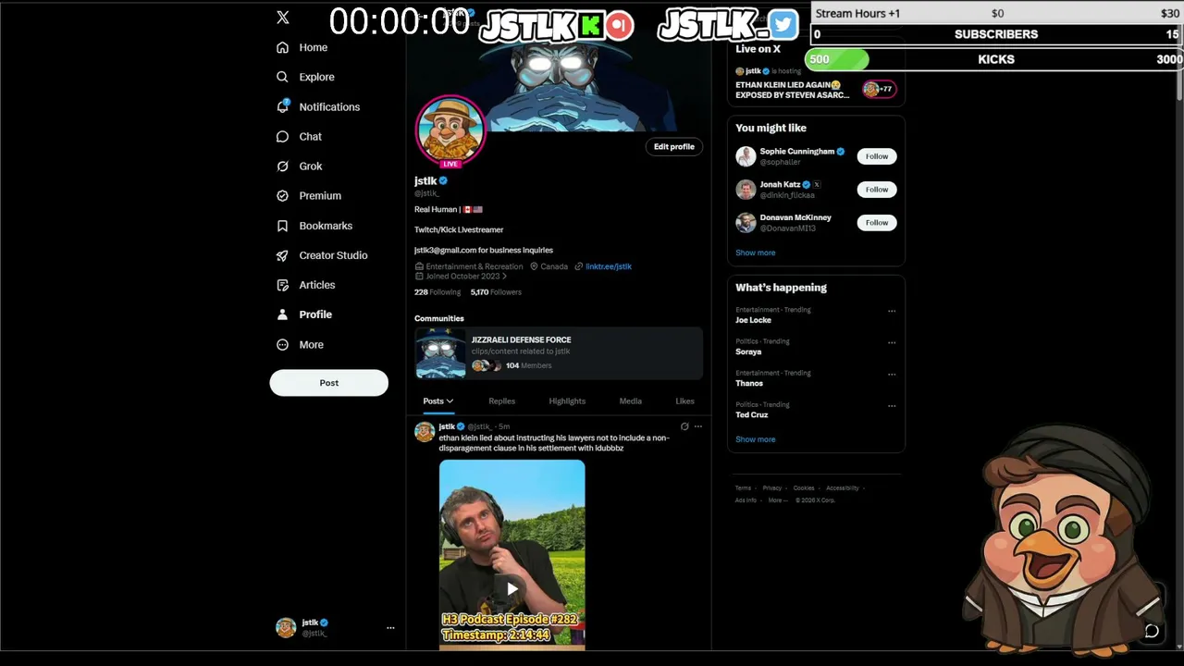Open the Ads info footer link
This screenshot has height=666, width=1184.
pyautogui.click(x=746, y=500)
